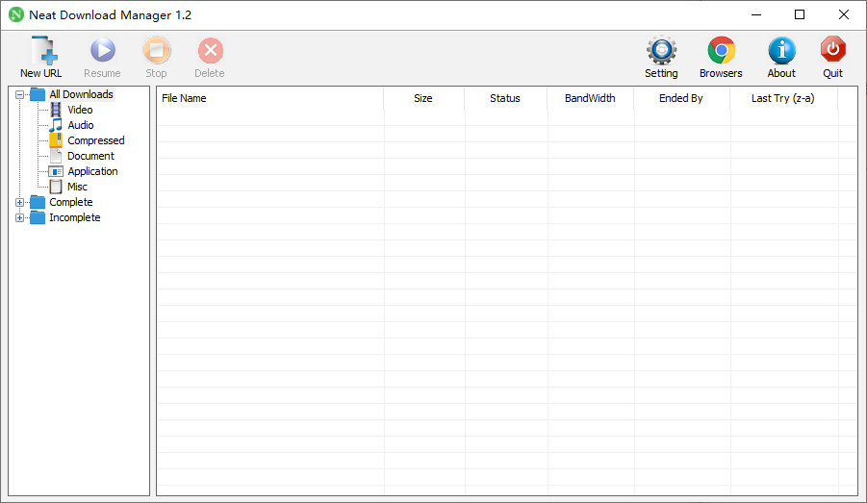This screenshot has height=503, width=867.
Task: Click the Incomplete folder icon
Action: click(x=38, y=217)
